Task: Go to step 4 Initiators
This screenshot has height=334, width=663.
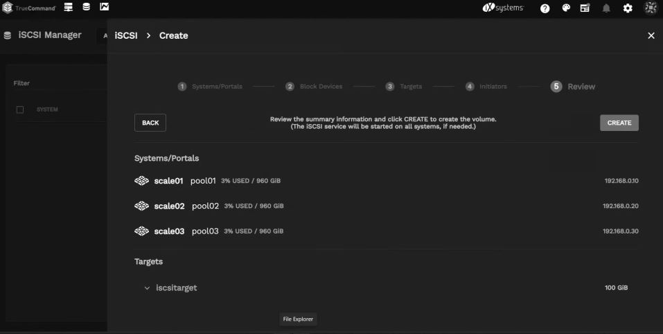Action: pyautogui.click(x=486, y=87)
